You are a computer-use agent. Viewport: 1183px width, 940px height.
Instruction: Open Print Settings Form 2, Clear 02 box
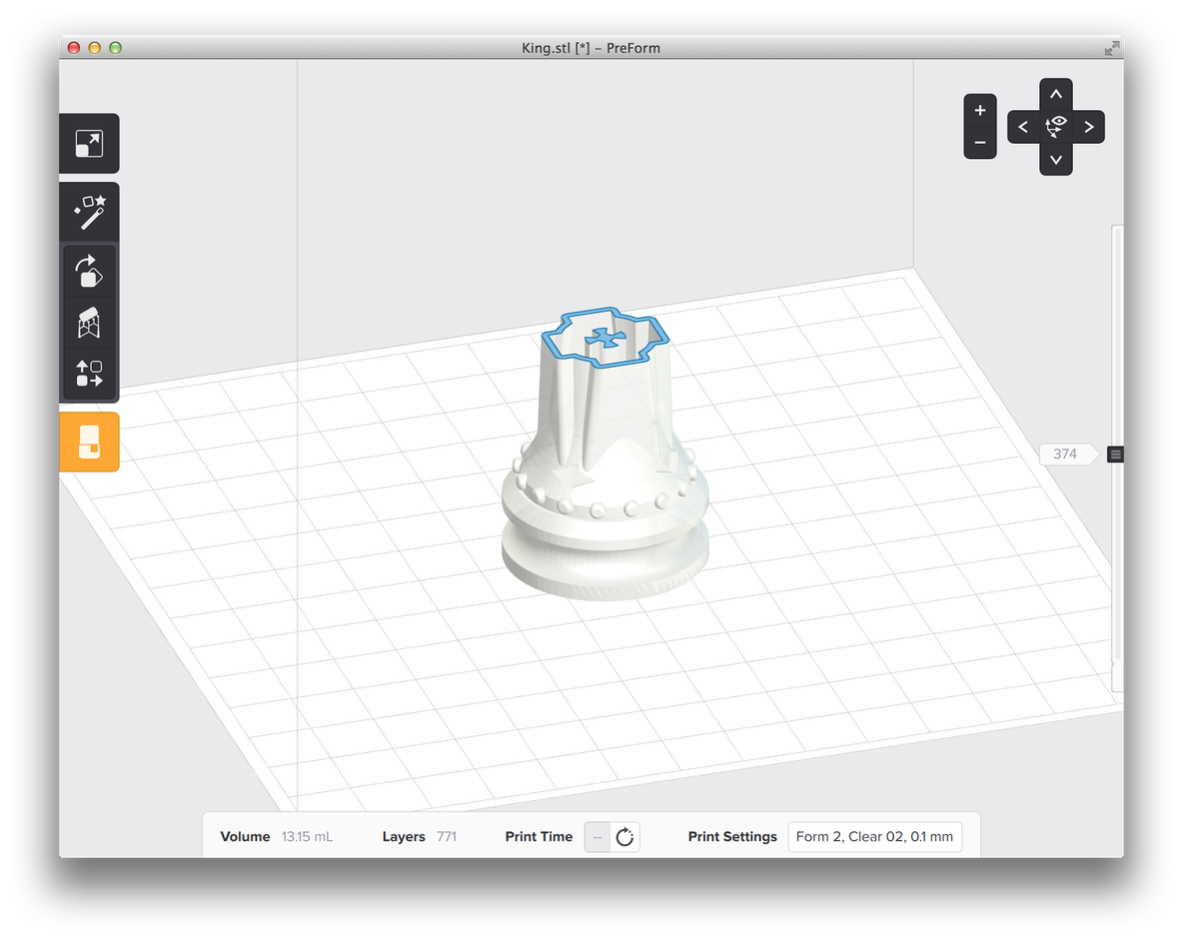874,837
